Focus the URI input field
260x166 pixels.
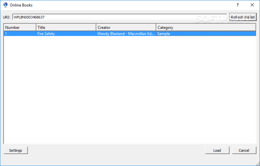120,17
